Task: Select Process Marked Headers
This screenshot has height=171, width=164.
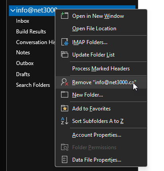Action: (101, 69)
